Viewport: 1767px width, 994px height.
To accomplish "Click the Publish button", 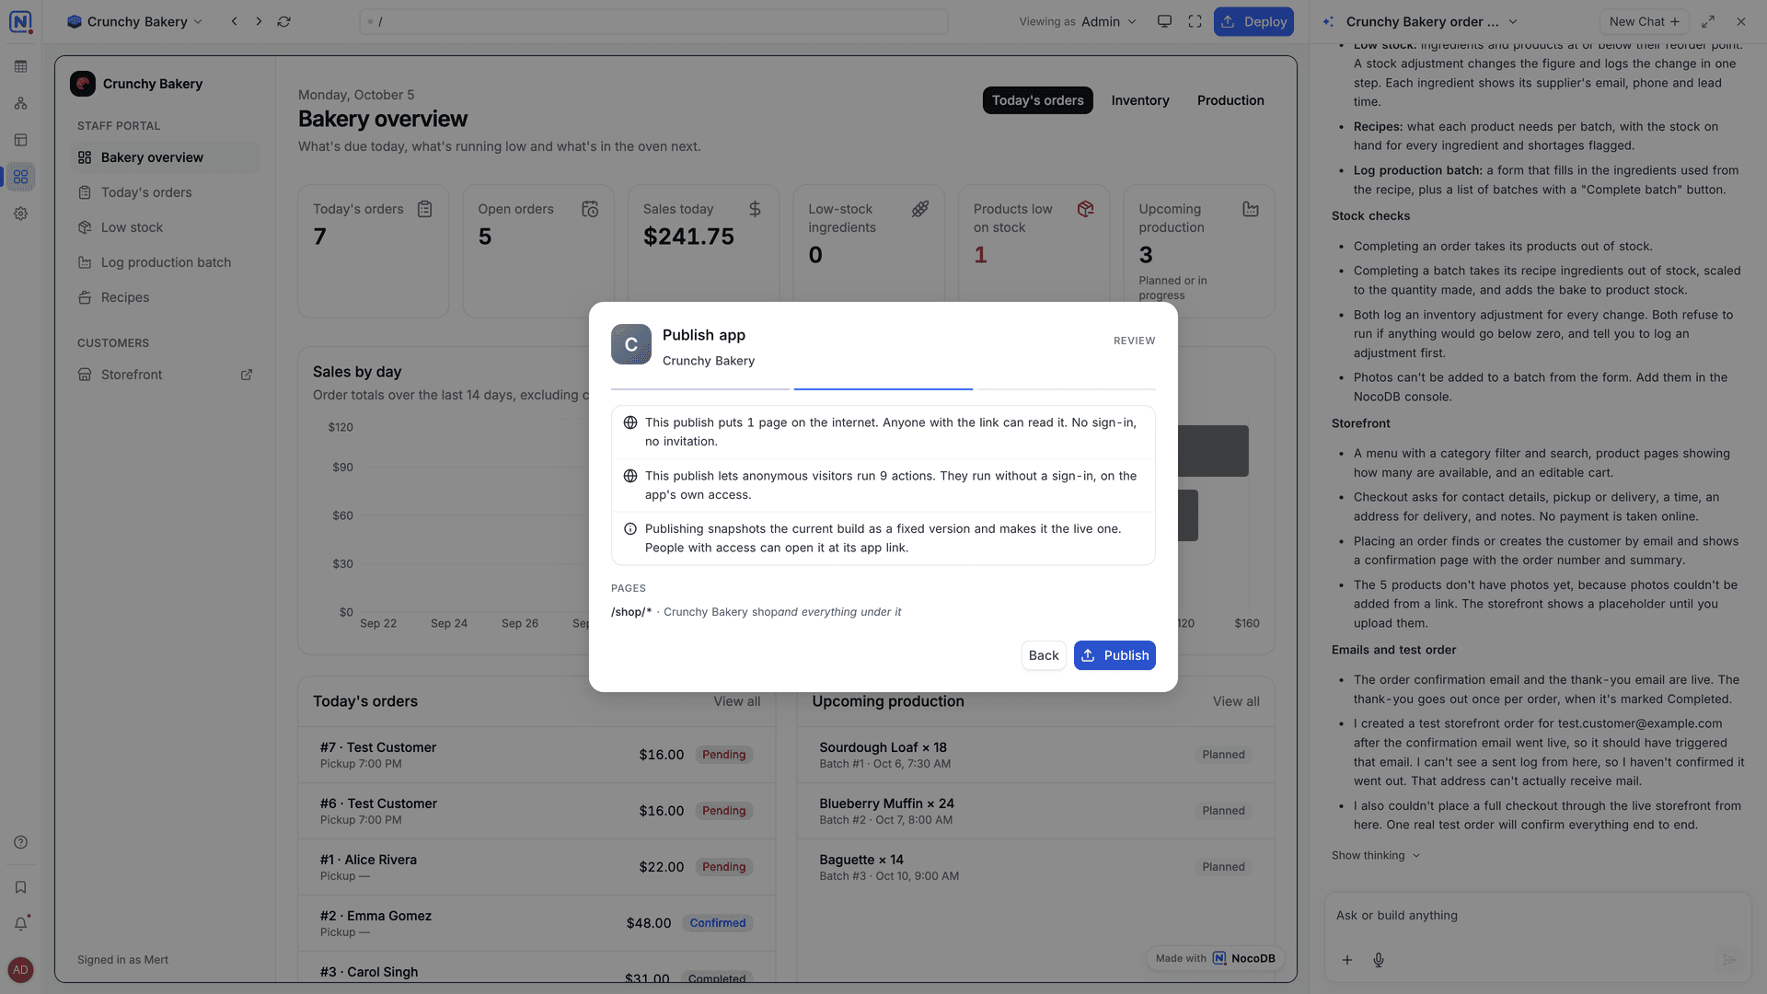I will [x=1114, y=655].
